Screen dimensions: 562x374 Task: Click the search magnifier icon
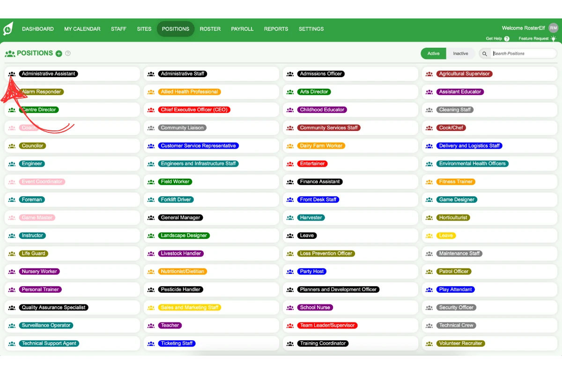(485, 54)
